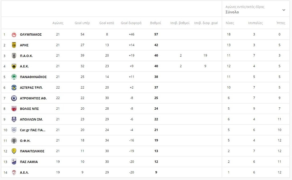Open the ΠΑΝΑΘΗΝΑΪΚΟΣ team name link
The height and width of the screenshot is (180, 292).
(33, 77)
